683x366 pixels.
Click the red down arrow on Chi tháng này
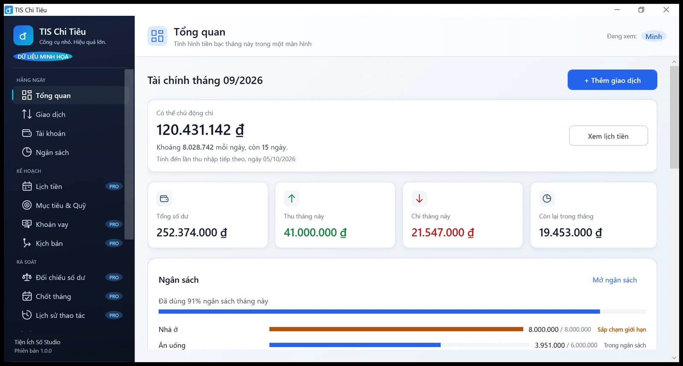[419, 198]
